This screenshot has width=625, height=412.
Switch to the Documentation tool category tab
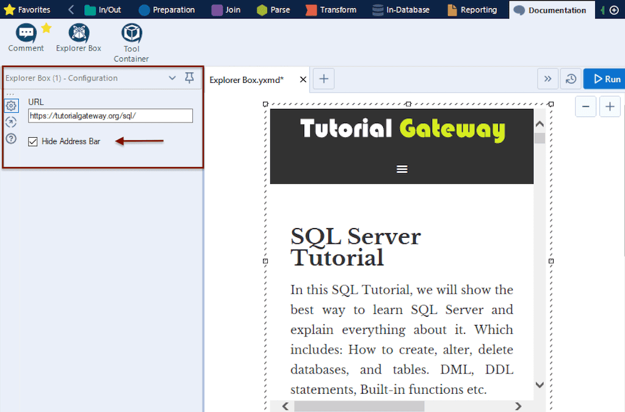pos(550,9)
